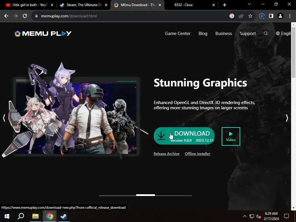Click the Chrome taskbar icon
Screen dimensions: 296x222
(x=50, y=216)
